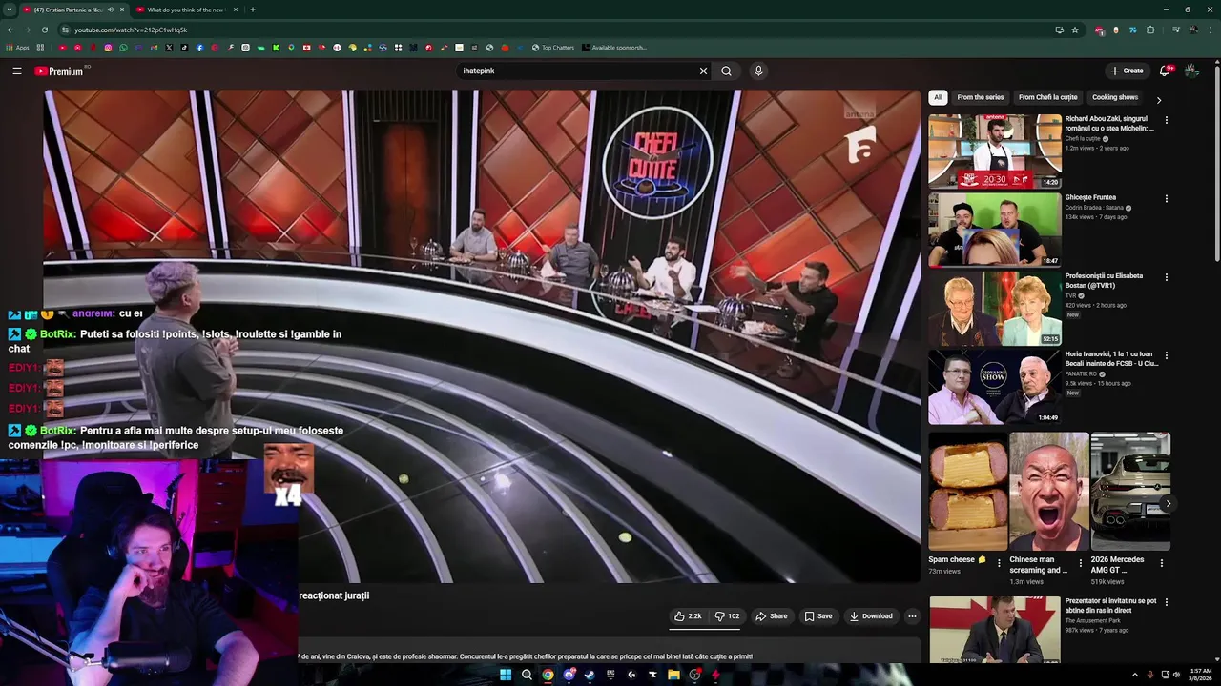The height and width of the screenshot is (686, 1221).
Task: Clear the search box with the X
Action: tap(703, 71)
